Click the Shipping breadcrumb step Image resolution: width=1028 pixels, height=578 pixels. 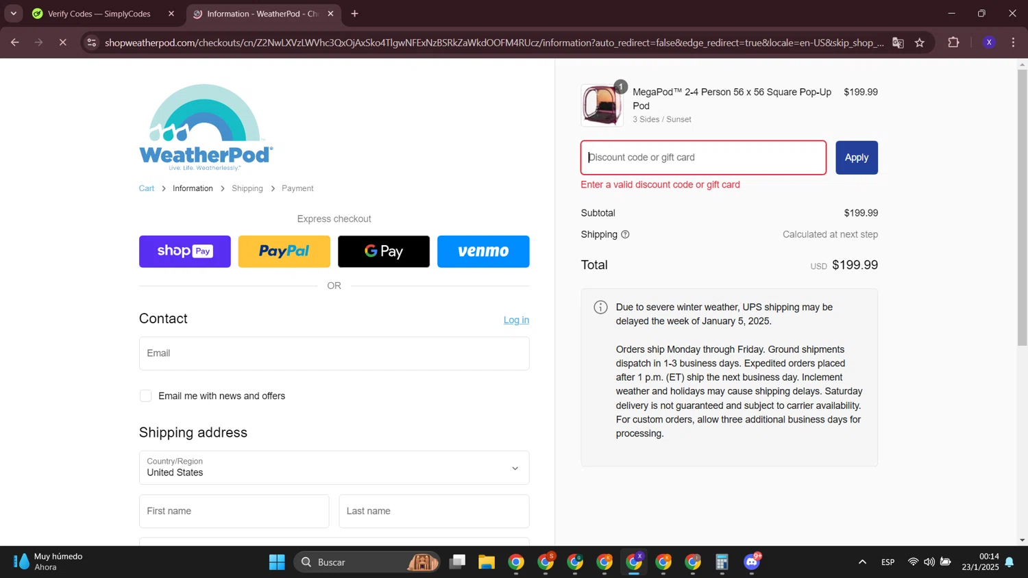[x=247, y=188]
